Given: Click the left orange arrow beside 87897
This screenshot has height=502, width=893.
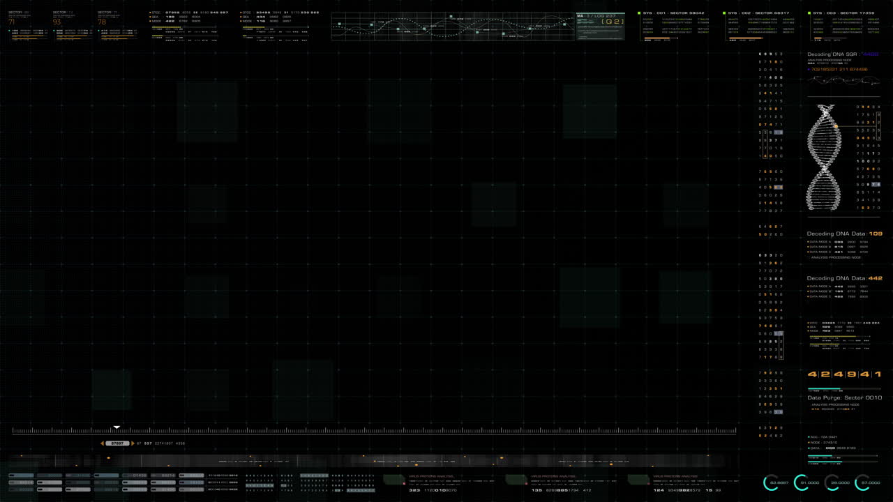Looking at the screenshot, I should (103, 443).
